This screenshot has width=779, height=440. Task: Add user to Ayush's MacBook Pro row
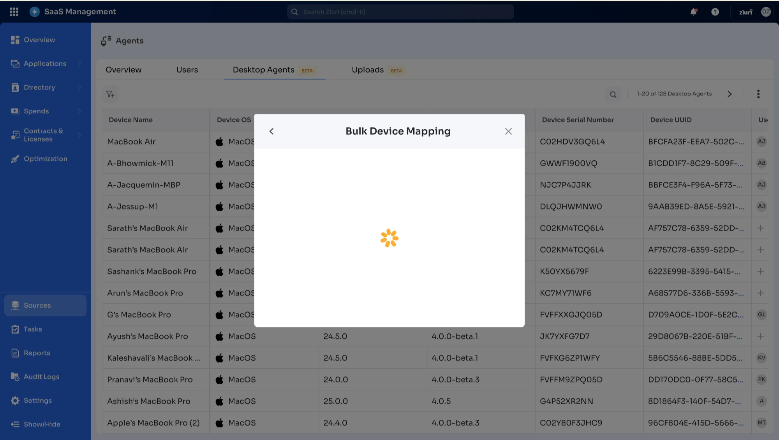[760, 336]
